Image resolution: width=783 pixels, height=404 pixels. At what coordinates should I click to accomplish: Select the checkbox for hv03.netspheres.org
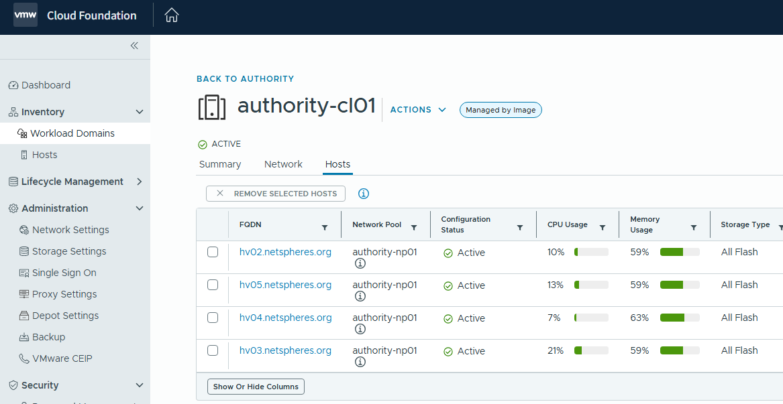(213, 350)
